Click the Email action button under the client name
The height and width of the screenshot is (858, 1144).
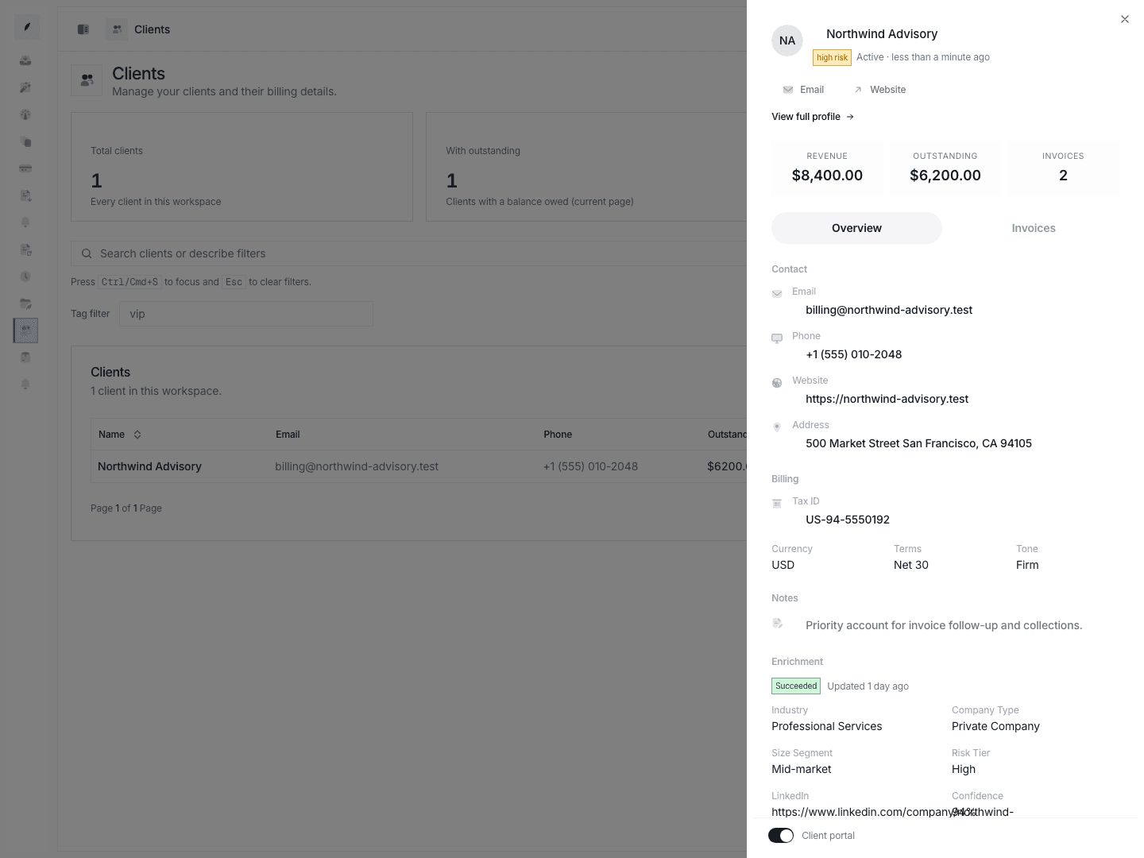803,90
